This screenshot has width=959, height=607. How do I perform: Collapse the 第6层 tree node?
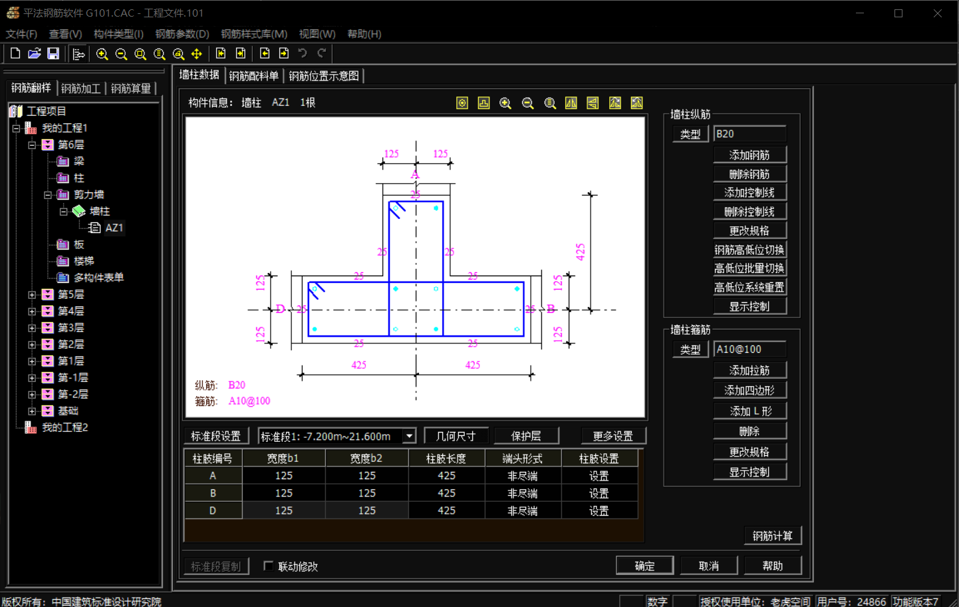click(x=32, y=144)
